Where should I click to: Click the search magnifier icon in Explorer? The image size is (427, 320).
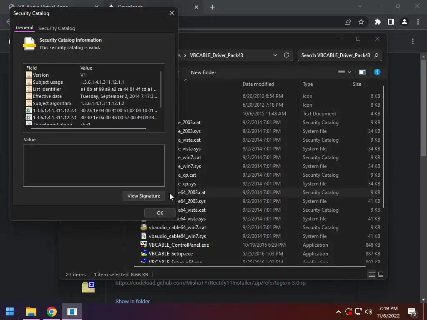pyautogui.click(x=377, y=55)
